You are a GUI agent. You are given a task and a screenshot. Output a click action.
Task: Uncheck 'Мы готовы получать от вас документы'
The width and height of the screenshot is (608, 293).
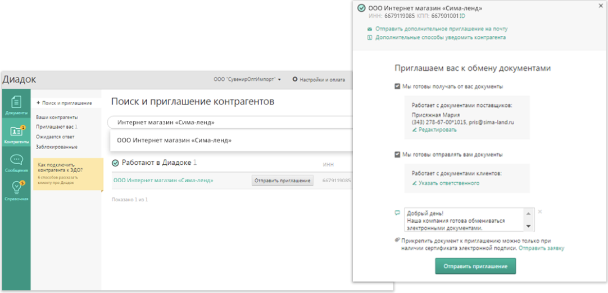pos(398,87)
